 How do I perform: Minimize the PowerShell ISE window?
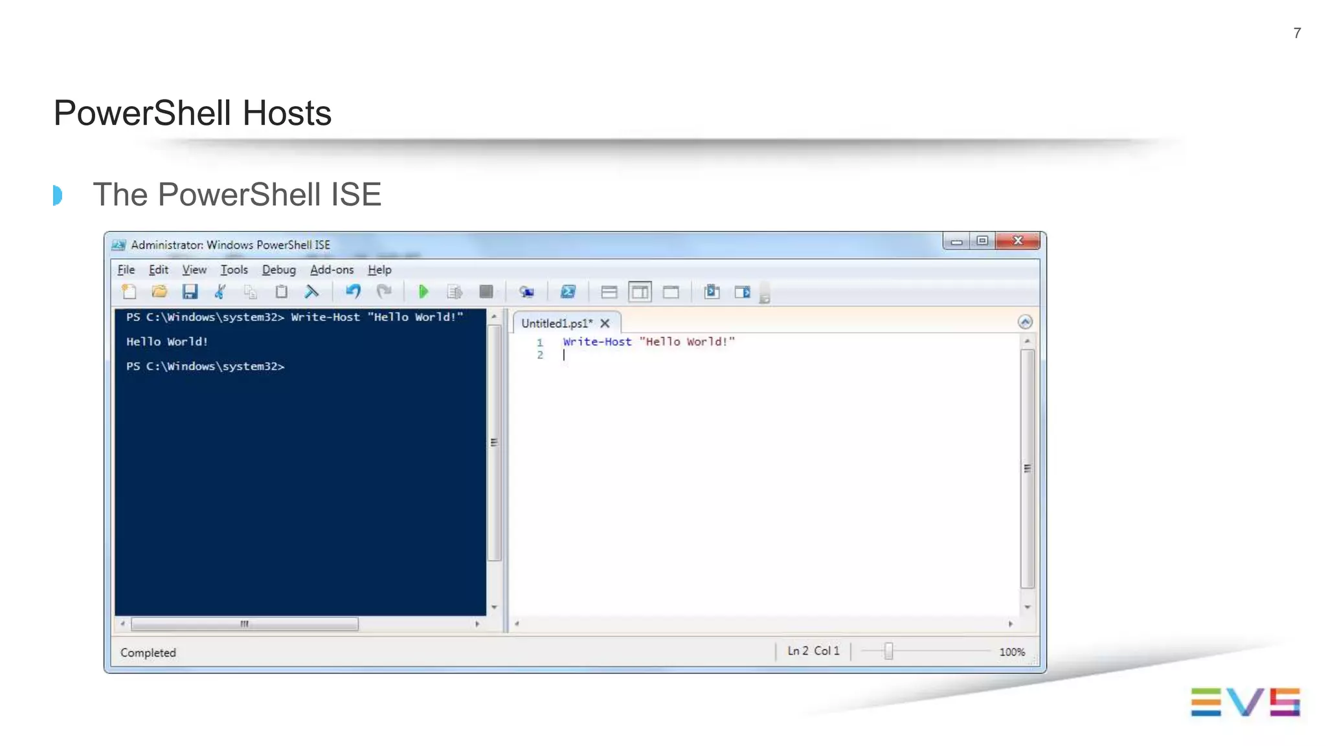pyautogui.click(x=956, y=241)
